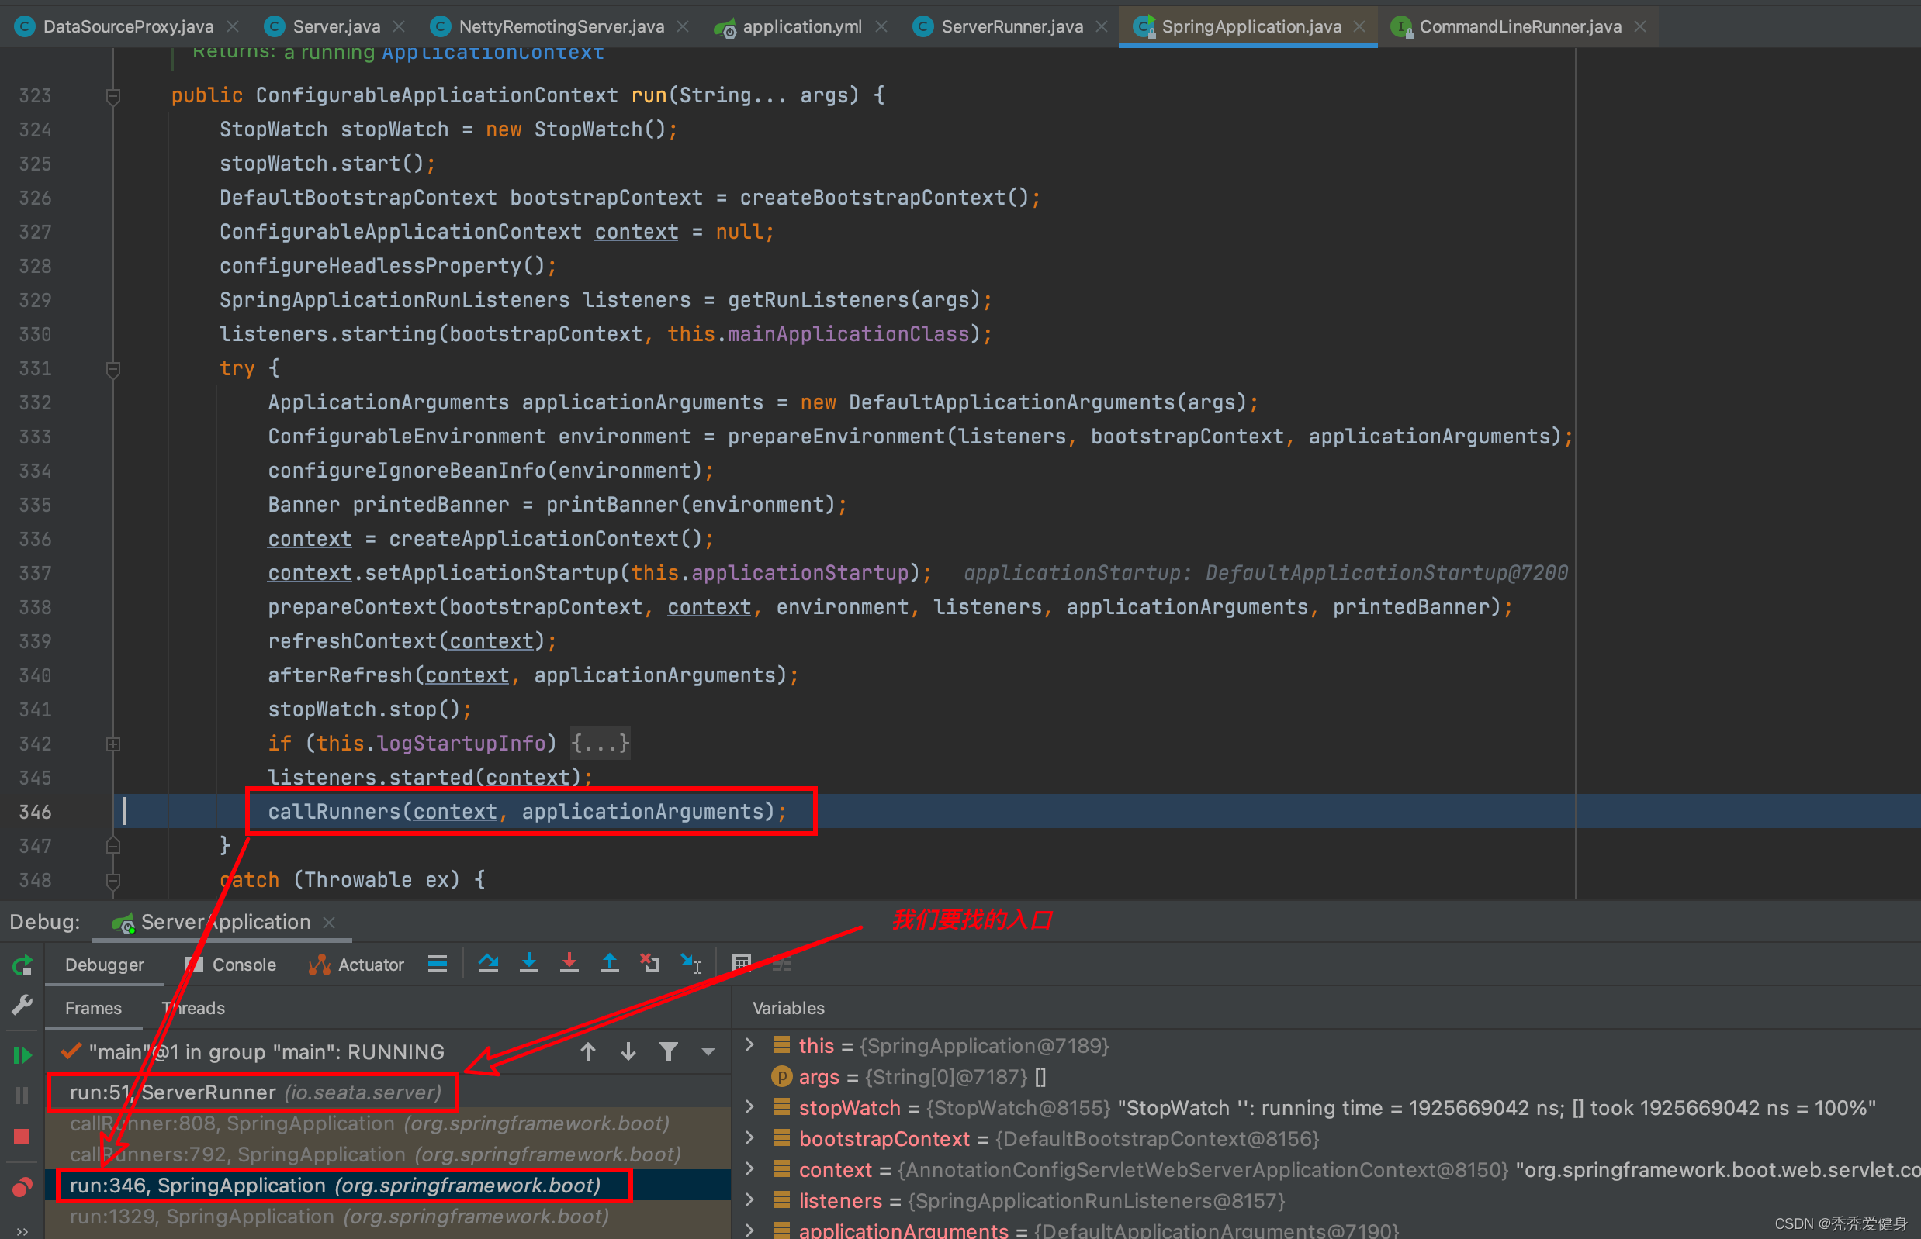Click the Drop Frame icon
Viewport: 1921px width, 1239px height.
[x=649, y=963]
